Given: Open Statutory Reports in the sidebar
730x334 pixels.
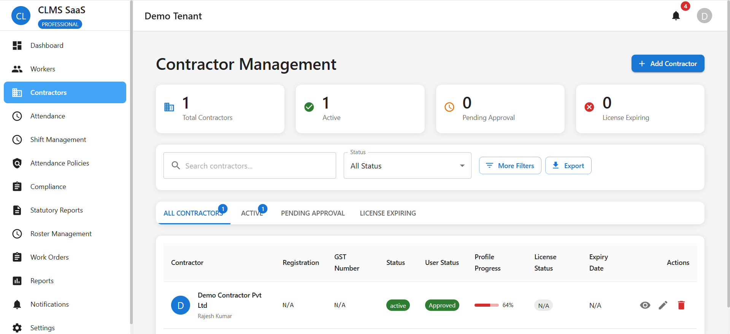Looking at the screenshot, I should 56,210.
